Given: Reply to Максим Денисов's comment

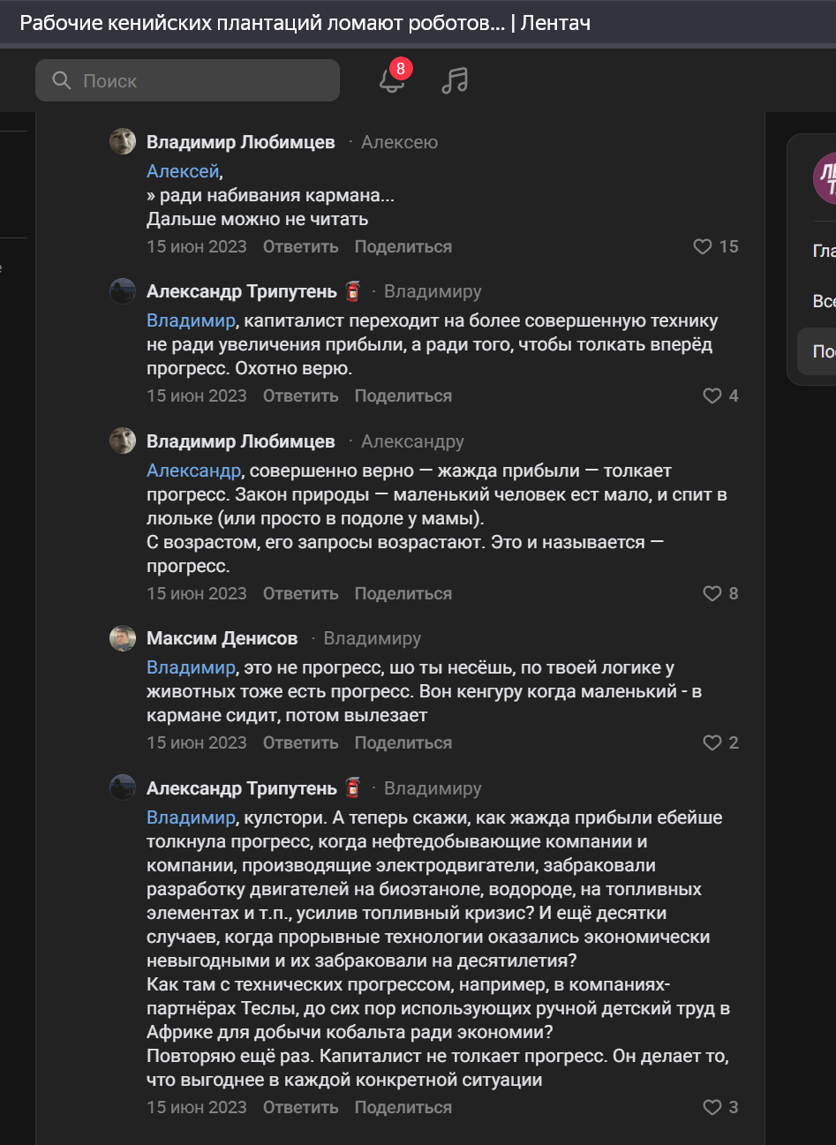Looking at the screenshot, I should coord(300,742).
